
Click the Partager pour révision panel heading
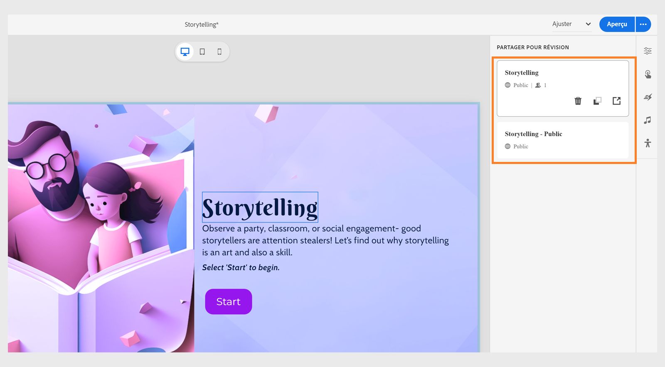(x=533, y=47)
